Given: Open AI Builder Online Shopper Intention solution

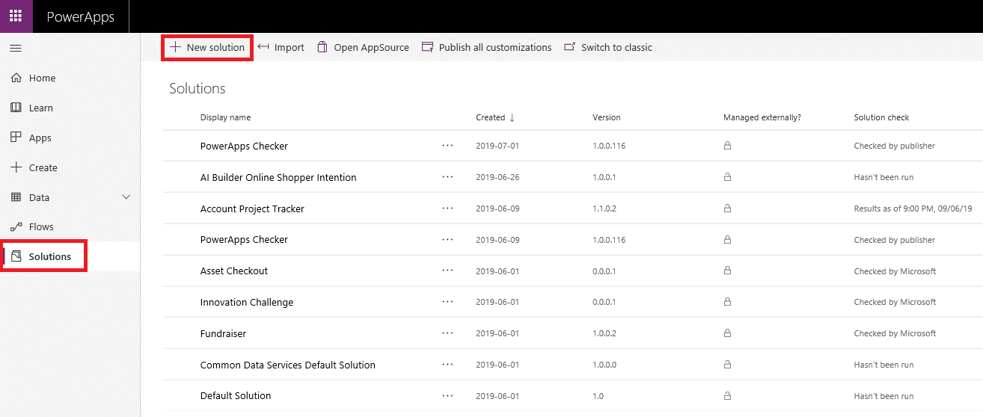Looking at the screenshot, I should (278, 177).
